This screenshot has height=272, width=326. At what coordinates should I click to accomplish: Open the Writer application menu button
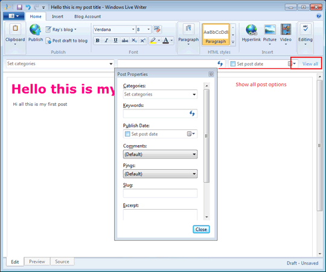click(x=14, y=16)
